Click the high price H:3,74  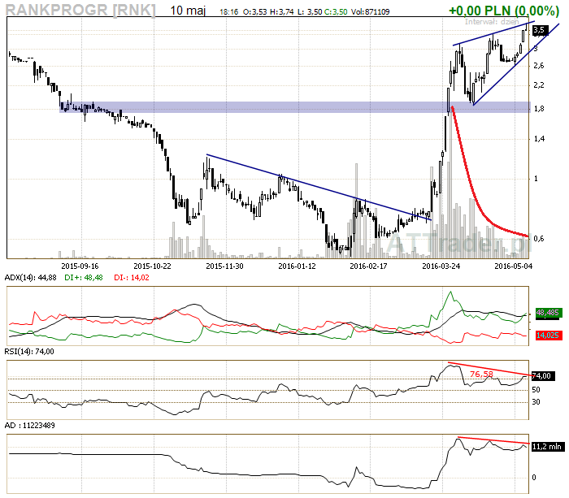click(281, 12)
